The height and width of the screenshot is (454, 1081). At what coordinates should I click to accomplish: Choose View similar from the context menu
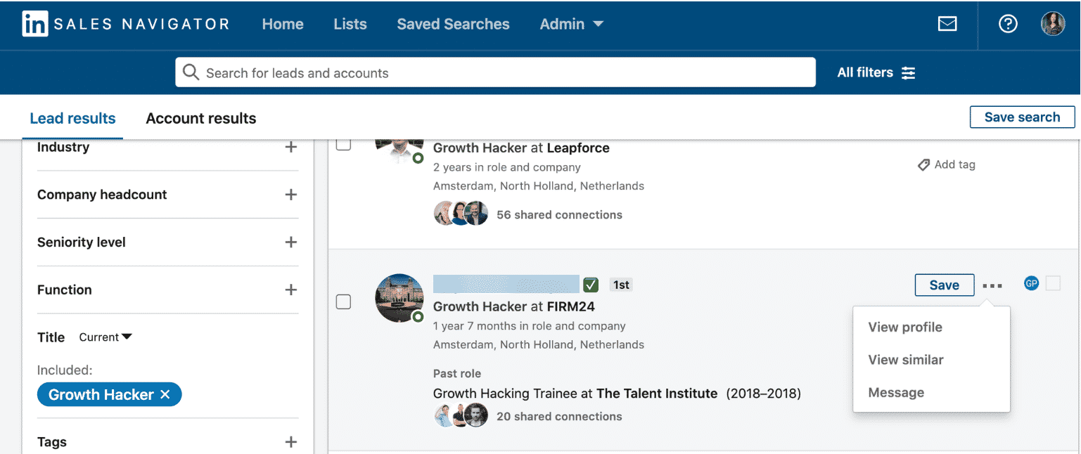point(906,359)
